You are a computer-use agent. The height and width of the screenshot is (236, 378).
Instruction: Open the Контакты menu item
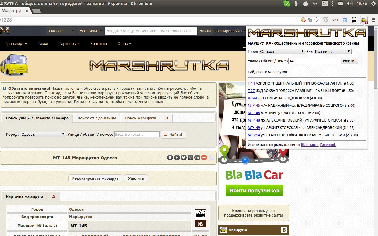[99, 43]
